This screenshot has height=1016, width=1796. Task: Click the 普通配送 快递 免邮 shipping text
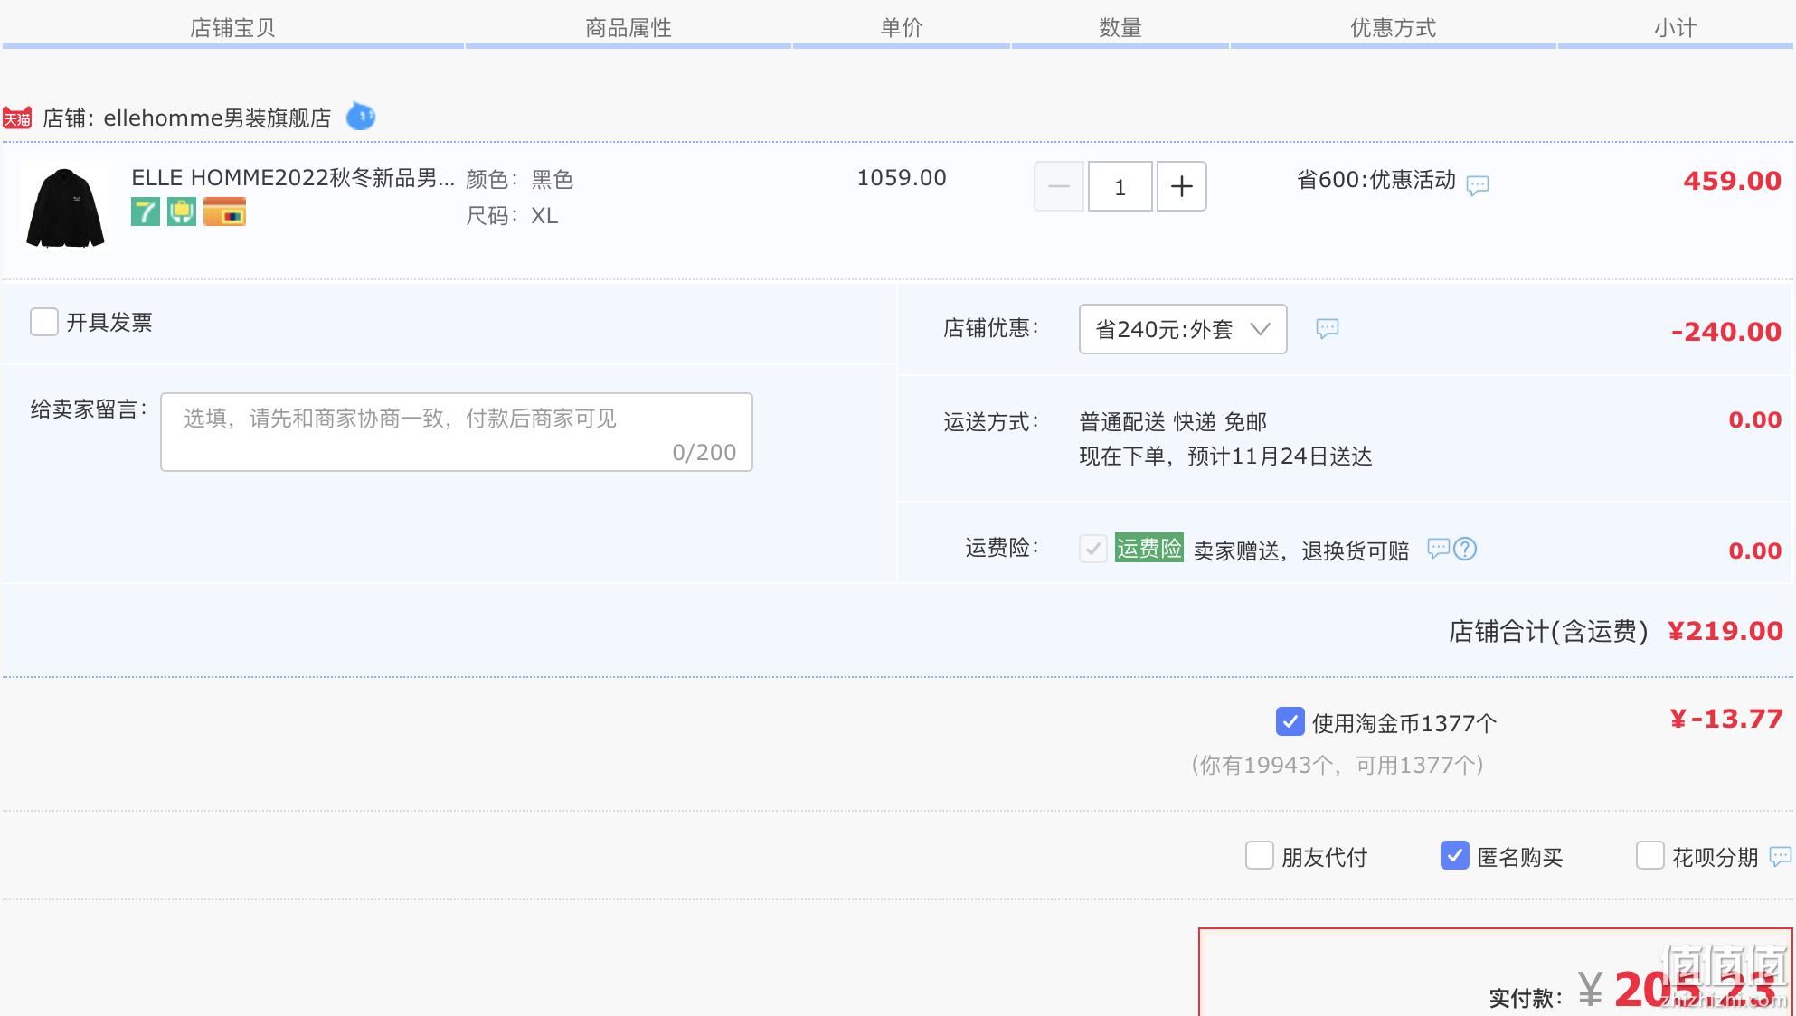(x=1173, y=422)
